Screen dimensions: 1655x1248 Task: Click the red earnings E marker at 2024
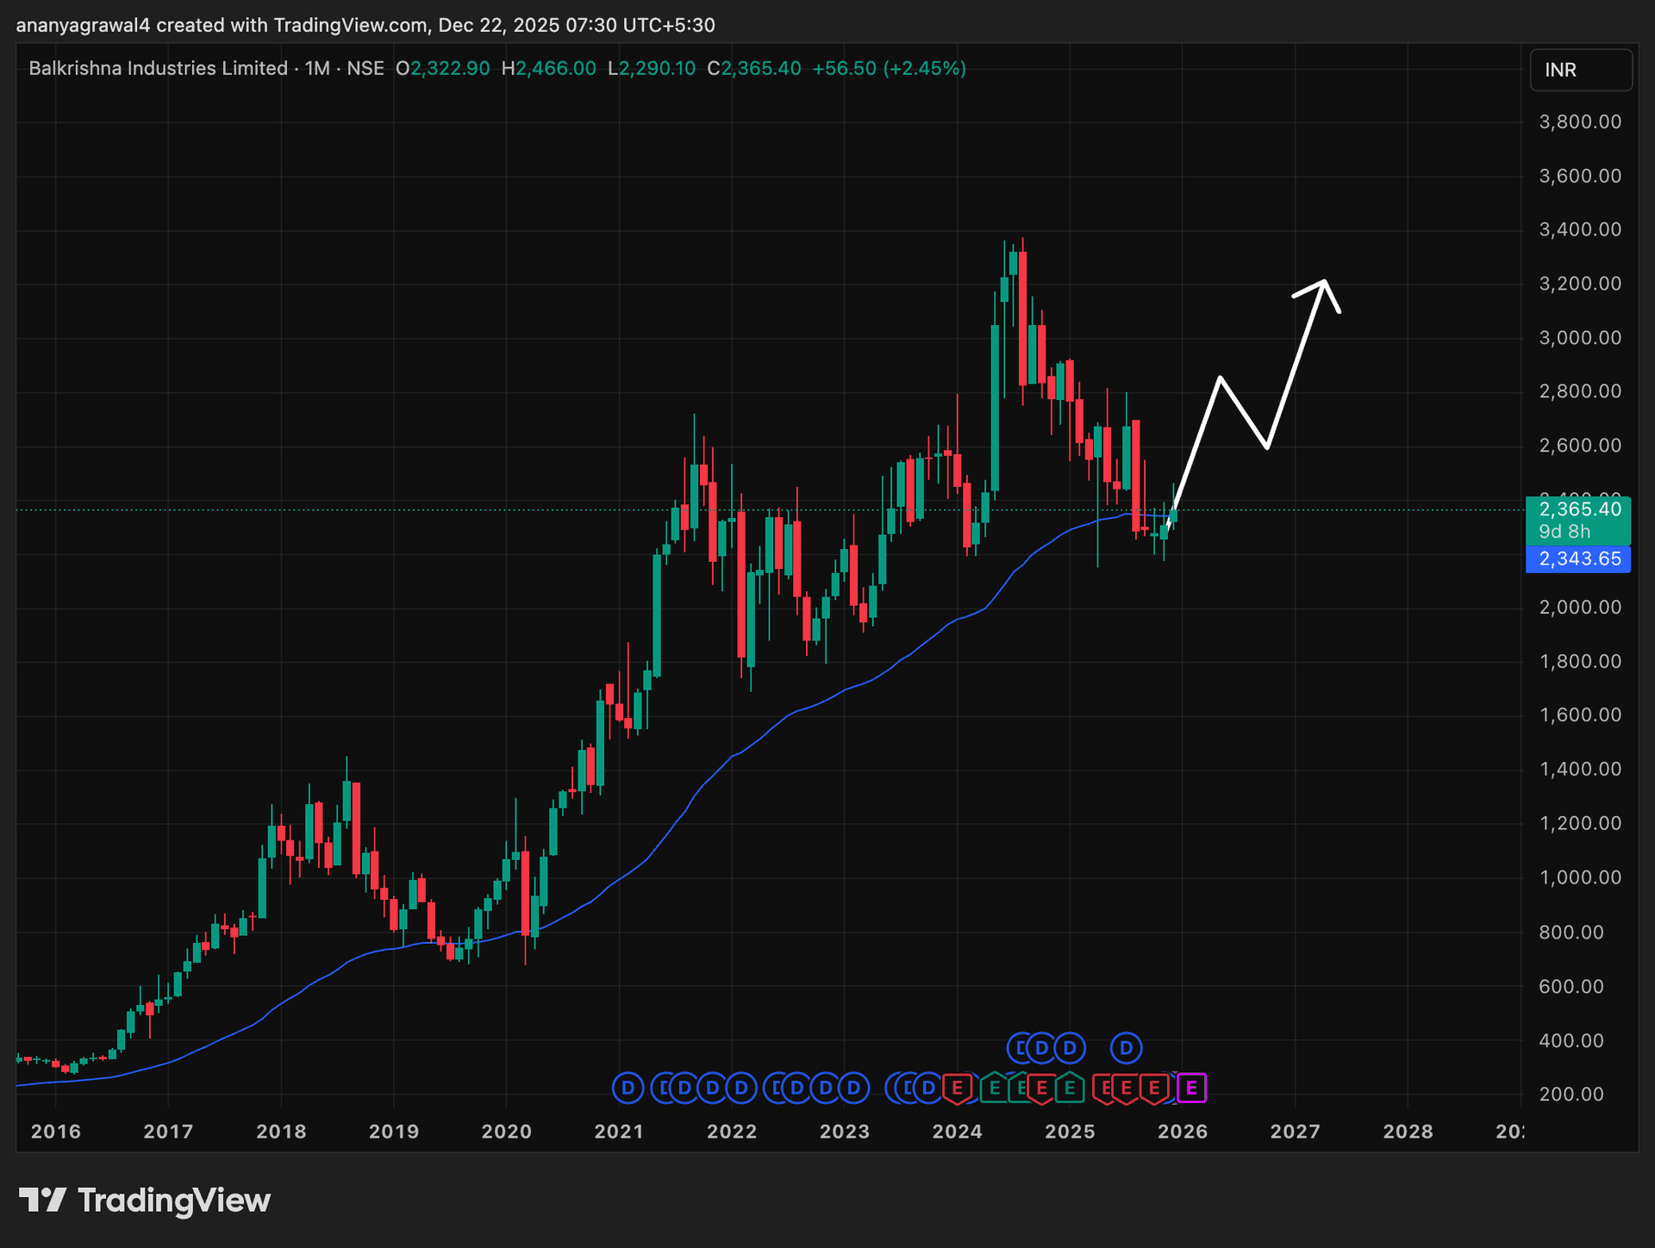(x=957, y=1088)
